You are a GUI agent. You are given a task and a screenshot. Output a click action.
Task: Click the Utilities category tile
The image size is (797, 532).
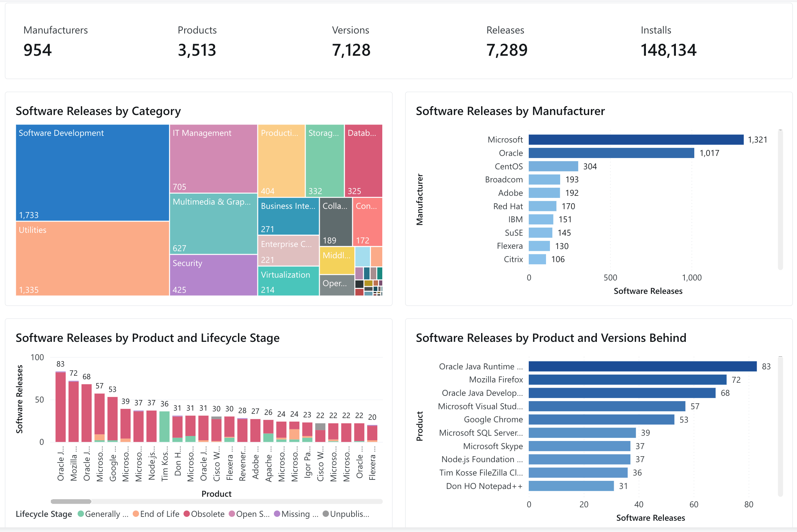92,259
